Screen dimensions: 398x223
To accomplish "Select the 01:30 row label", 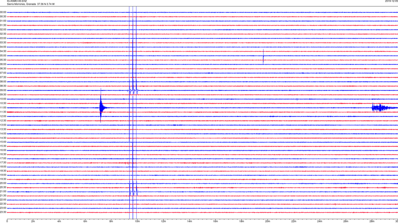I will (x=3, y=25).
